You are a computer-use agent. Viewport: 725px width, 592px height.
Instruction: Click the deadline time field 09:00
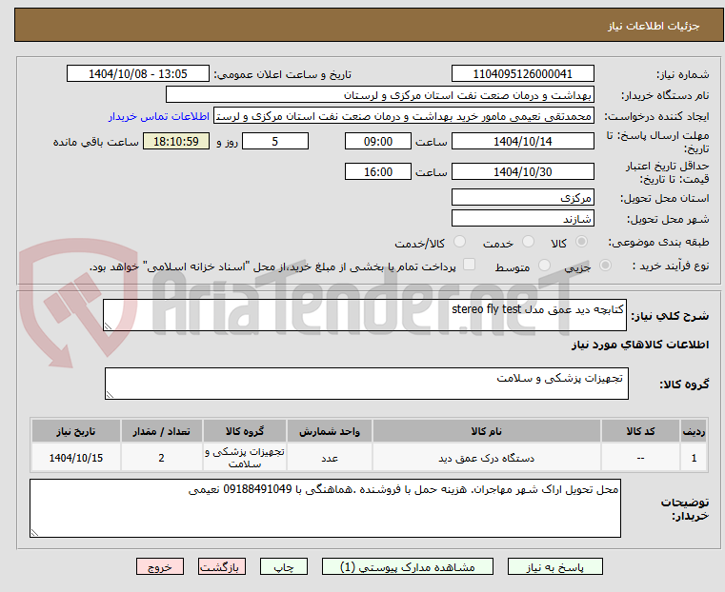point(378,141)
